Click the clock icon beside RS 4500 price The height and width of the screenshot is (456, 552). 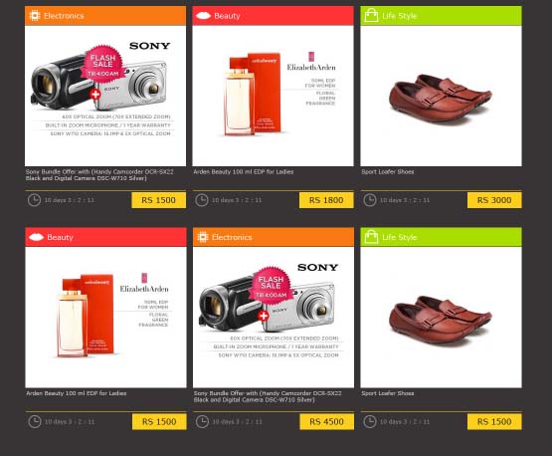[202, 422]
